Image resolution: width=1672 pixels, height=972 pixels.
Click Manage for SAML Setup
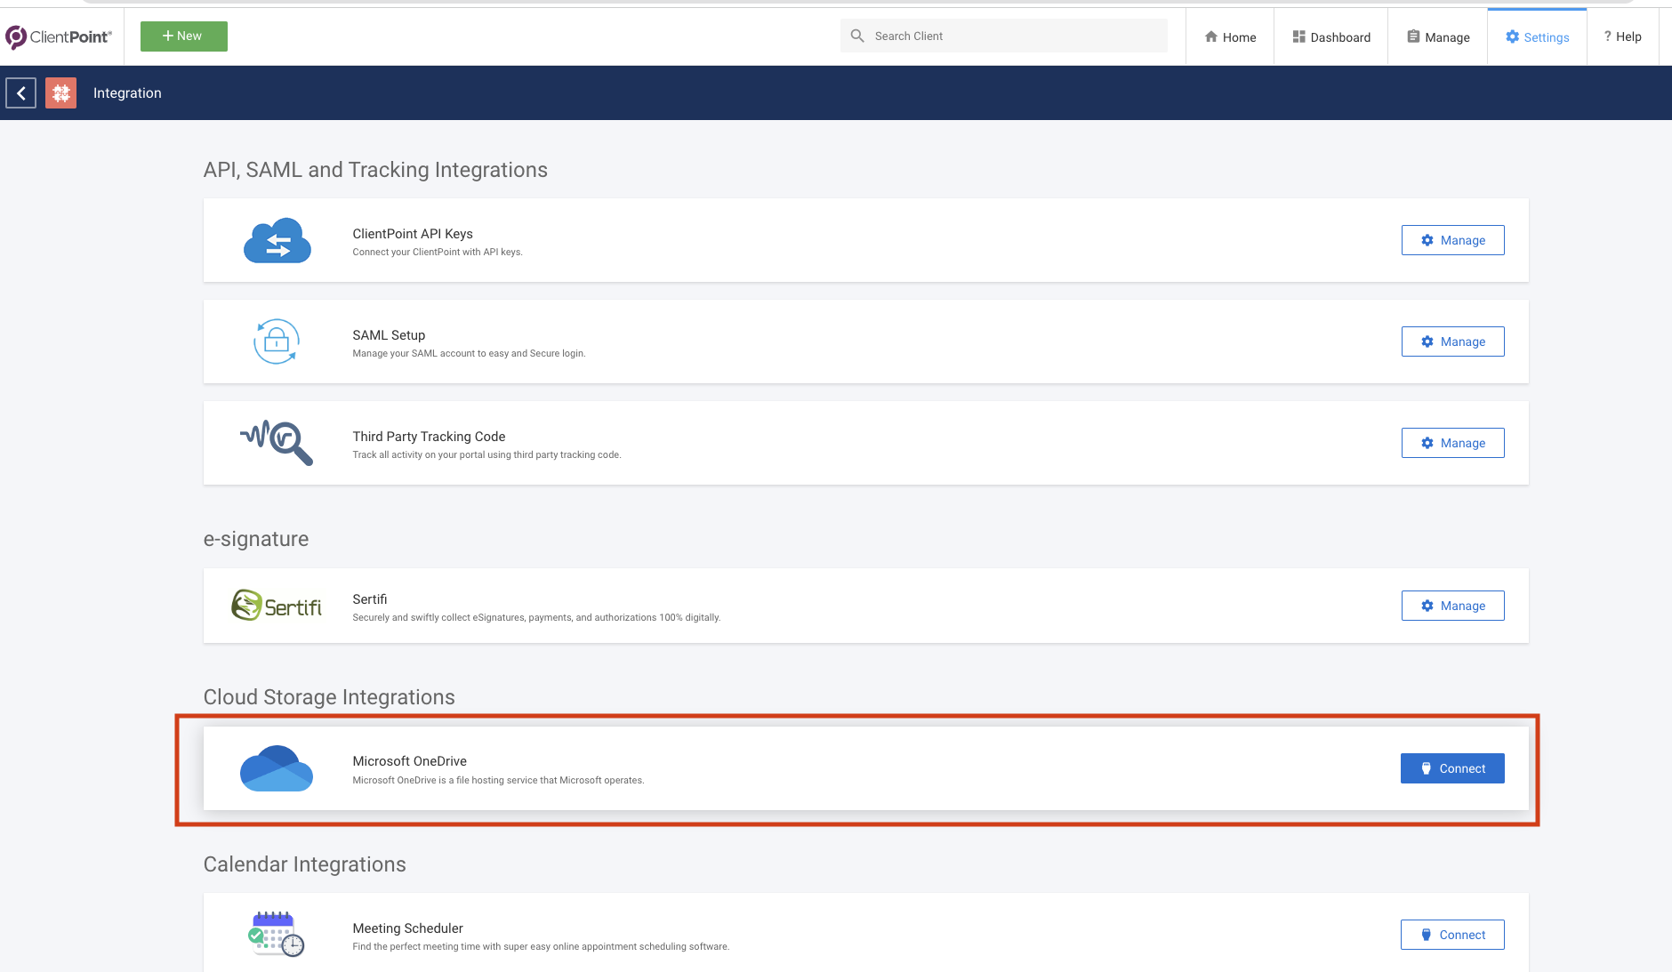[x=1452, y=341]
